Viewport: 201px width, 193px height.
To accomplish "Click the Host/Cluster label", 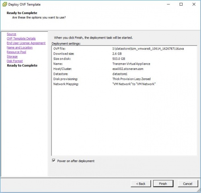I will point(62,69).
